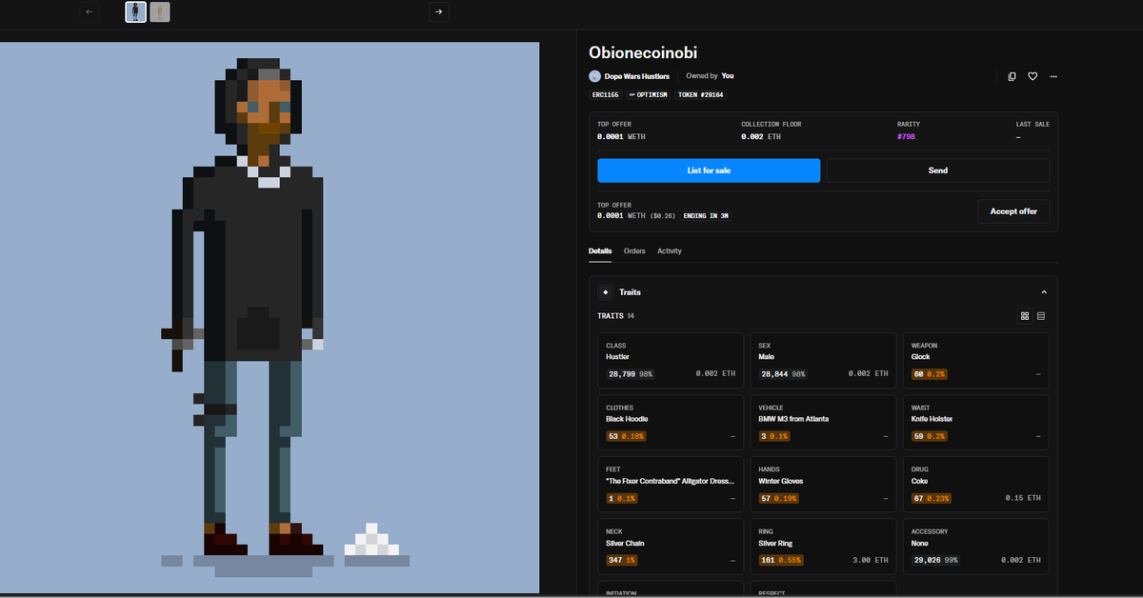Open the Class Hustler trait card
Screen dimensions: 1143x598
[671, 361]
